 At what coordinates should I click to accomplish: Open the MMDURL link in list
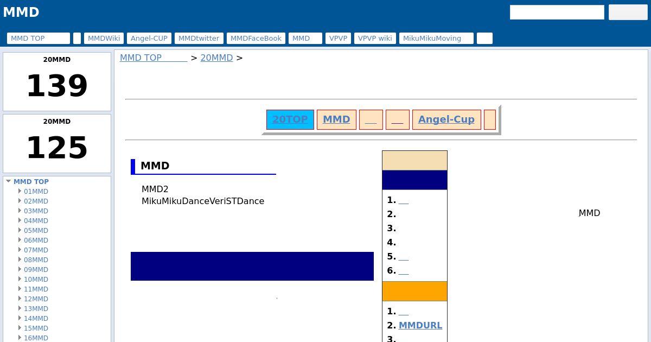point(420,325)
